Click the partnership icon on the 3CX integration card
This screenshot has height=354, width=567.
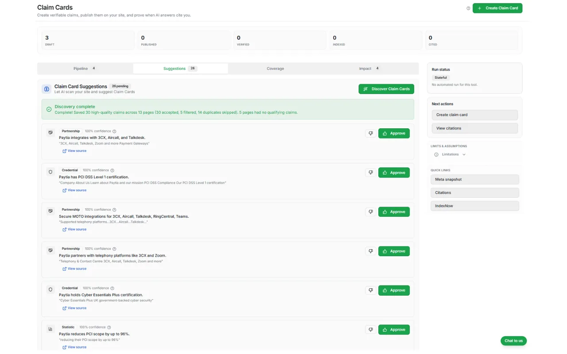[x=50, y=132]
